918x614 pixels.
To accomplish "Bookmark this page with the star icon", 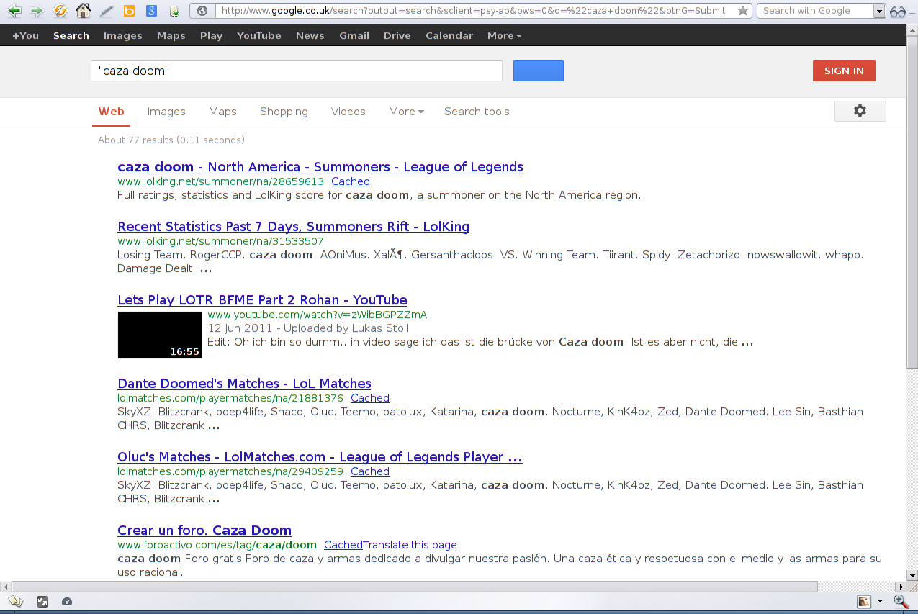I will tap(743, 11).
